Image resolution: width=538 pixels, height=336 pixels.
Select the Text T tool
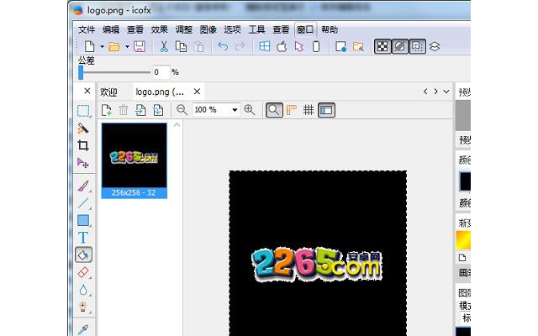(x=83, y=237)
